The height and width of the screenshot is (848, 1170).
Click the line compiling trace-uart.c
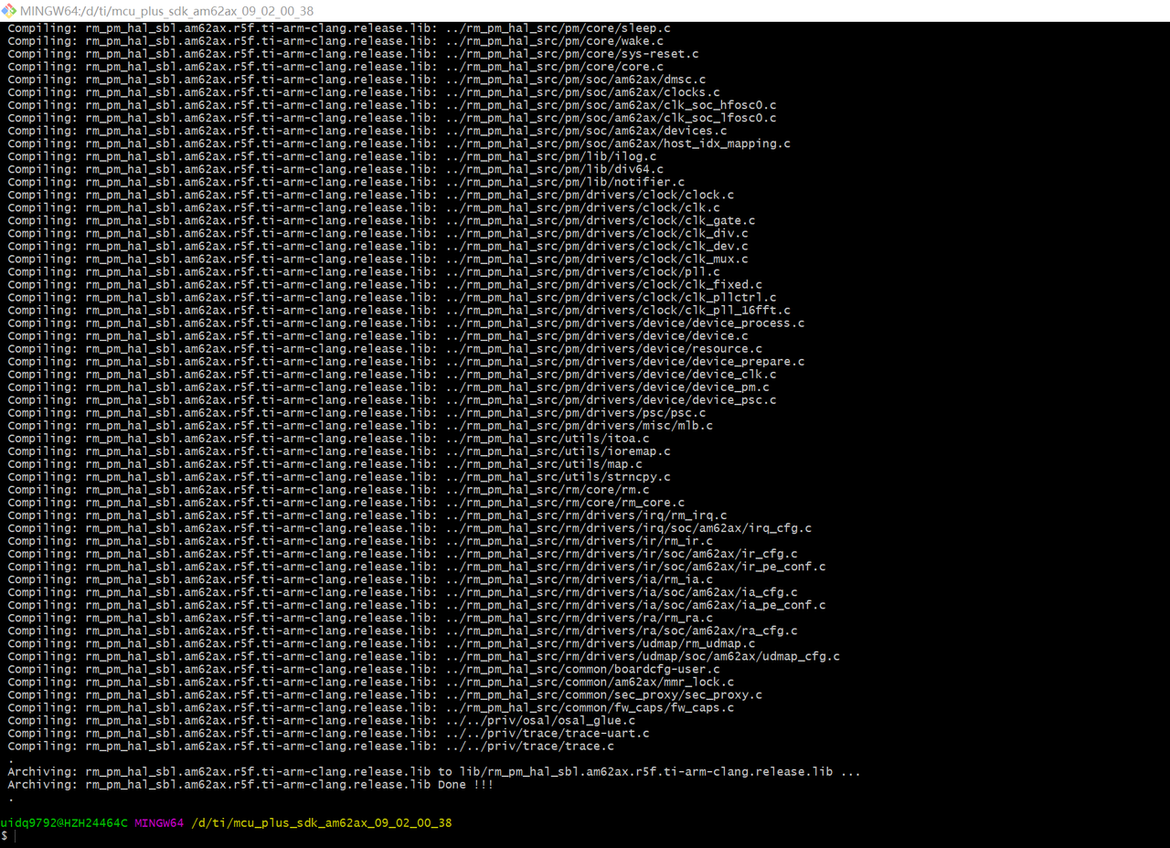(328, 732)
